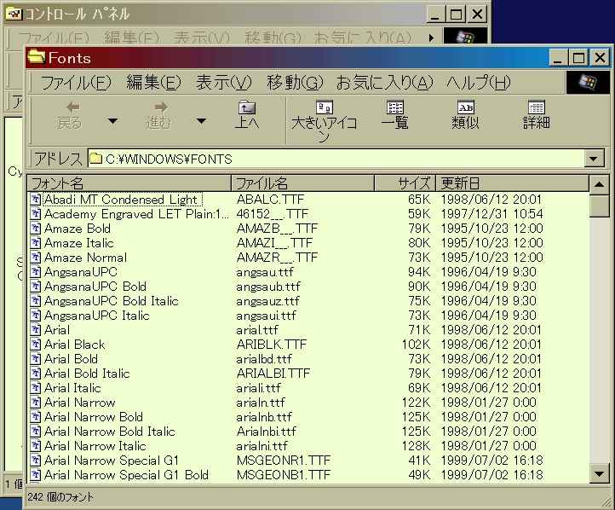Image resolution: width=615 pixels, height=510 pixels.
Task: Click the Windows logo throbber in Fonts window
Action: coord(587,82)
